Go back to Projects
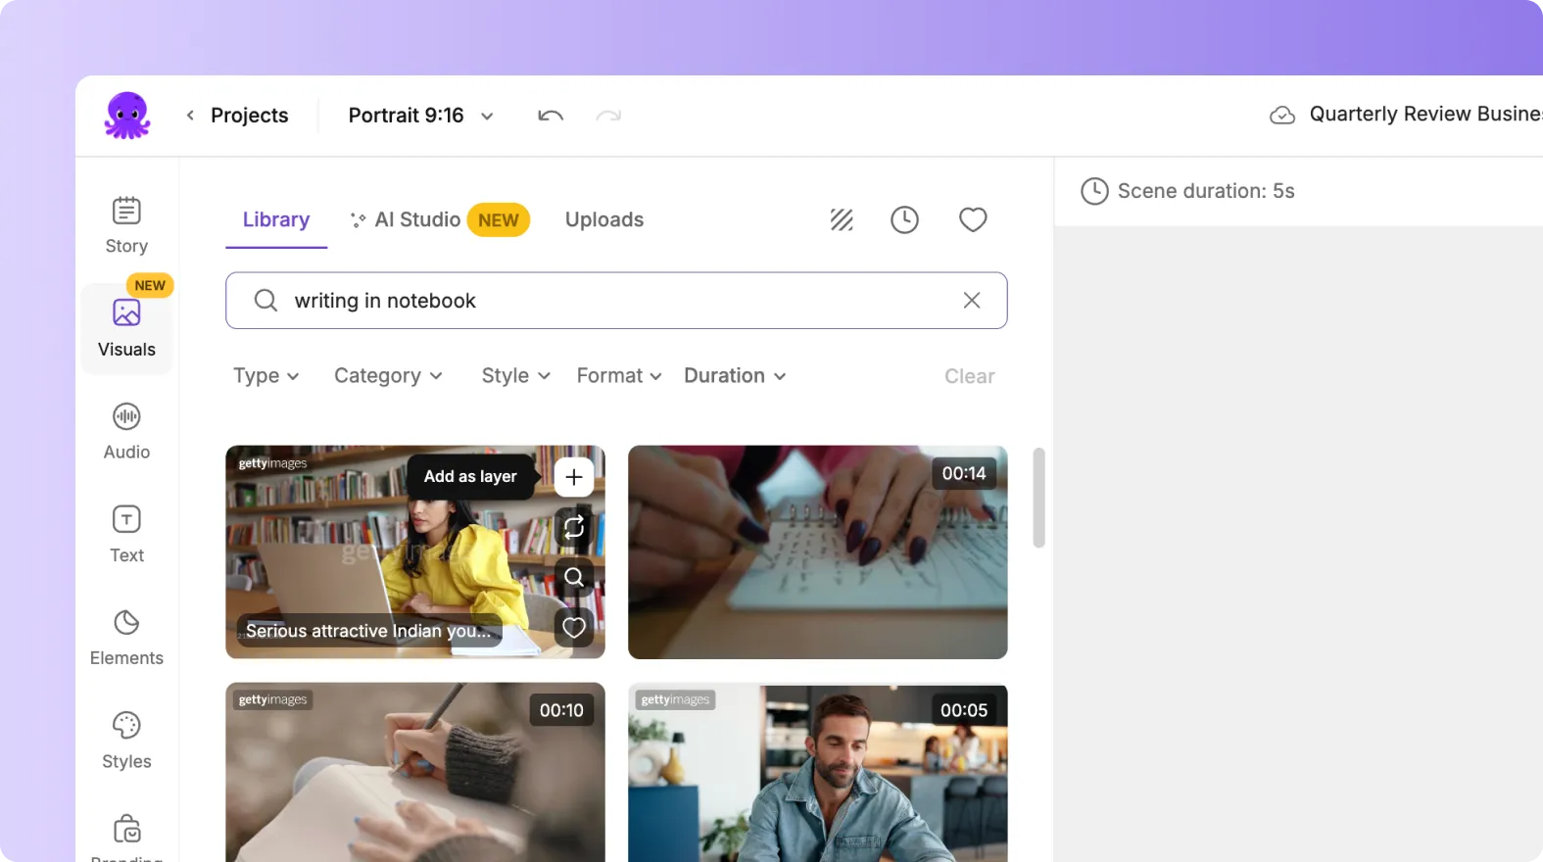1543x862 pixels. tap(237, 116)
